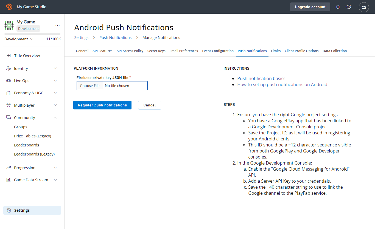Collapse the Community section chevron

(x=55, y=118)
